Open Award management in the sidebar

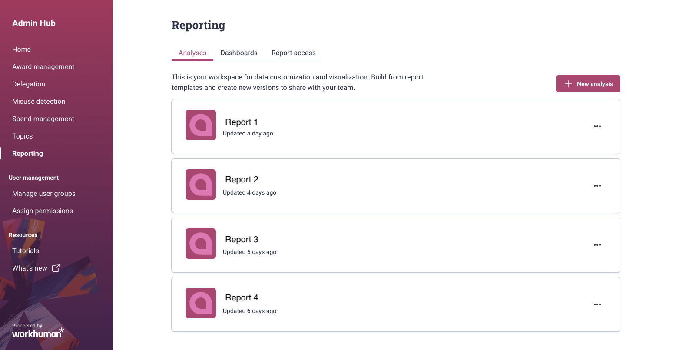click(43, 67)
